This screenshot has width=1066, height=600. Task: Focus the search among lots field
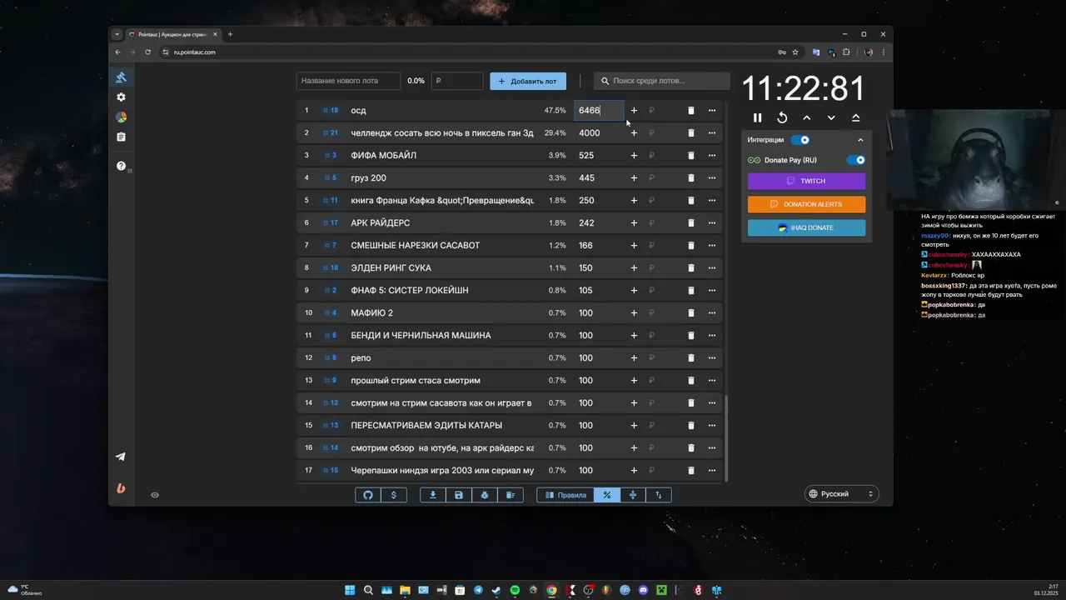[662, 81]
